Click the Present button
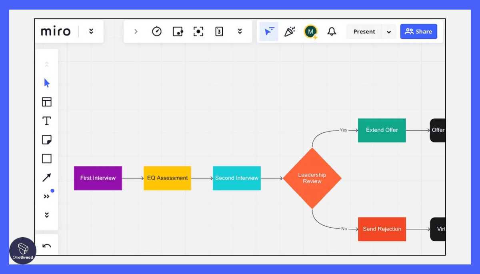 coord(364,31)
